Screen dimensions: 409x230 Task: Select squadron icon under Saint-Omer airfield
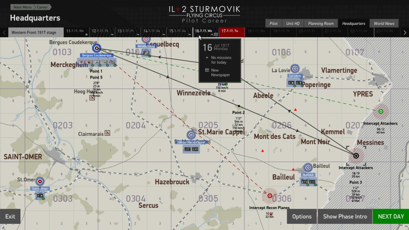(40, 196)
